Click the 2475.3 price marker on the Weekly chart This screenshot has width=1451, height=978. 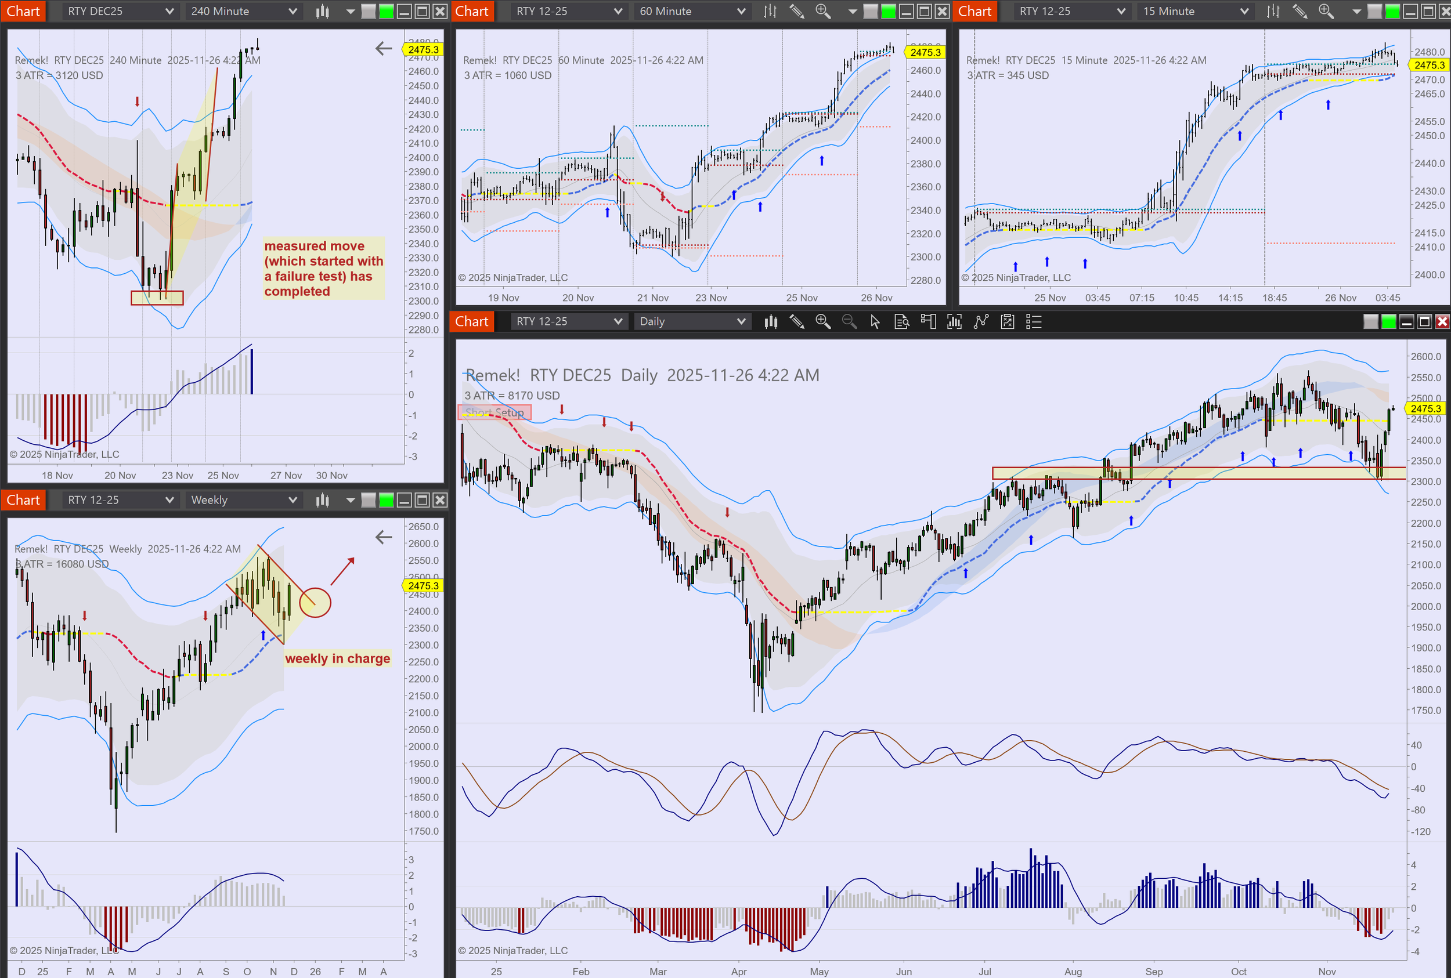423,586
